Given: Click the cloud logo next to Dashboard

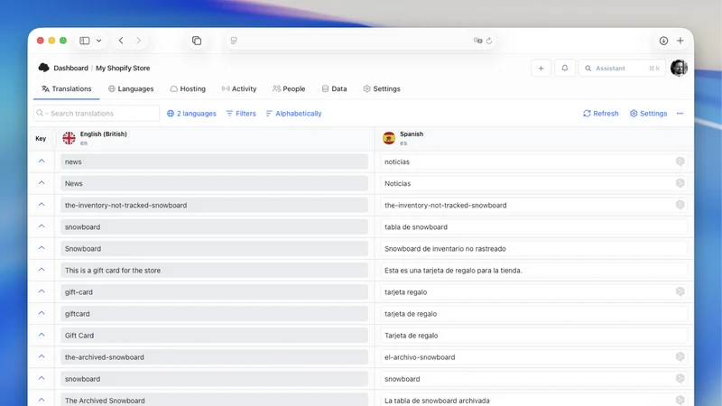Looking at the screenshot, I should pyautogui.click(x=43, y=68).
